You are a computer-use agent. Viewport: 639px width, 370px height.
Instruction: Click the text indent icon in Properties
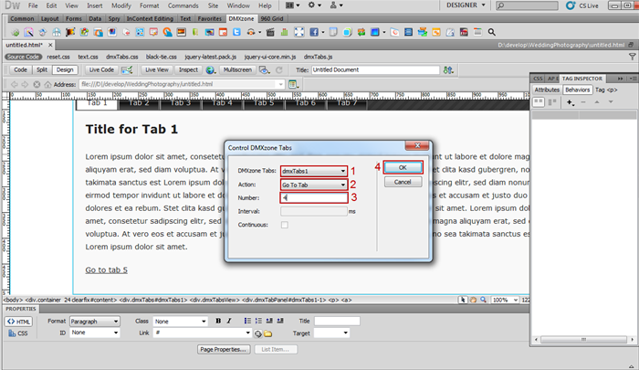pos(280,321)
